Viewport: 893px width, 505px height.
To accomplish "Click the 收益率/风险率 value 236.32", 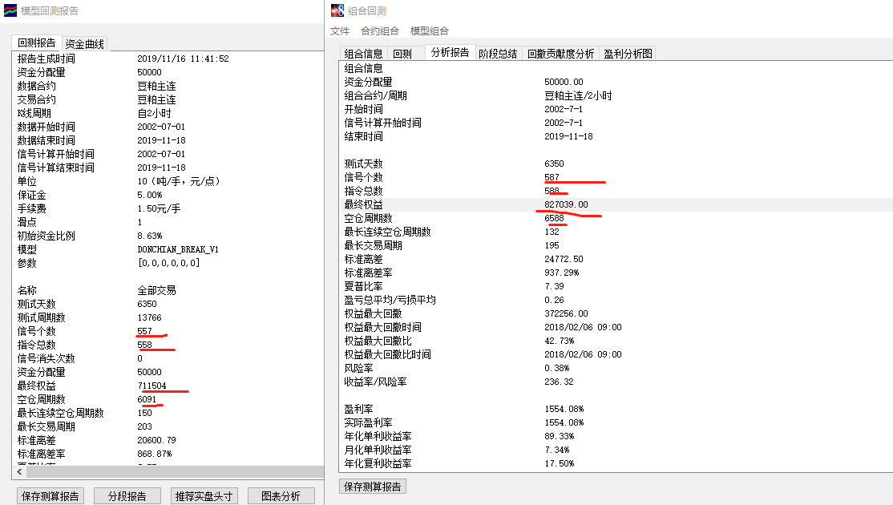I will click(559, 382).
